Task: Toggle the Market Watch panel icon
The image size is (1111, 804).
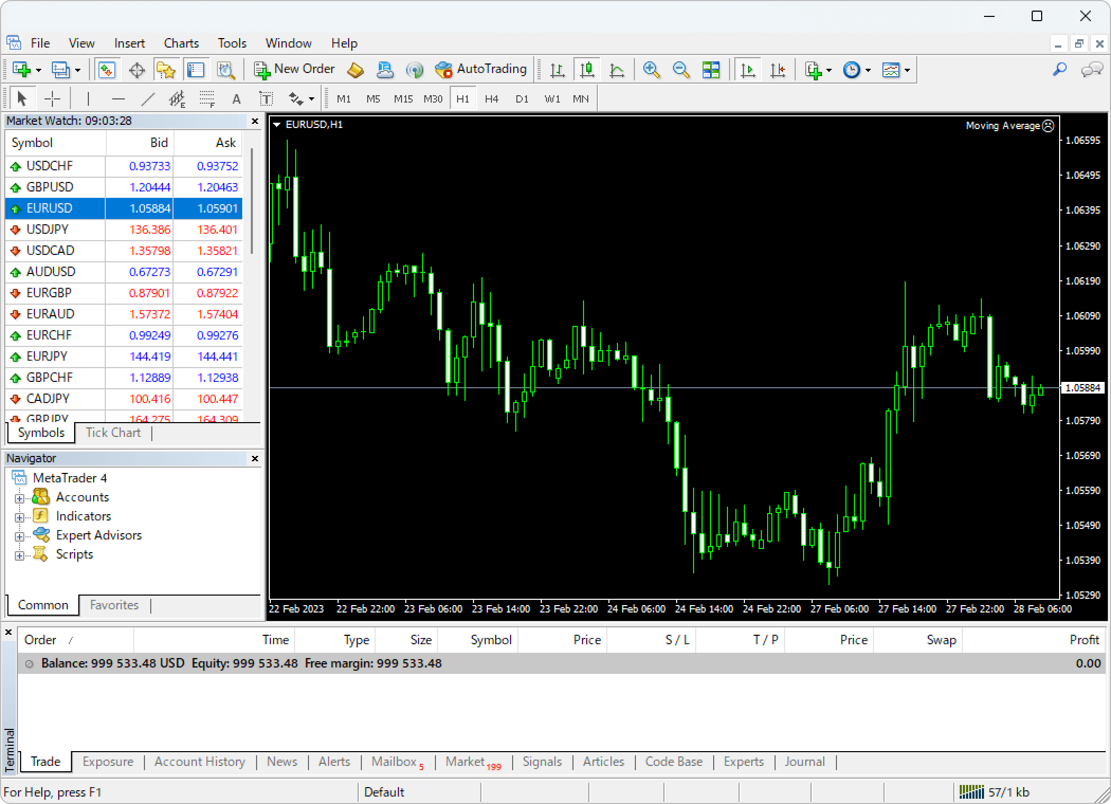Action: click(107, 69)
